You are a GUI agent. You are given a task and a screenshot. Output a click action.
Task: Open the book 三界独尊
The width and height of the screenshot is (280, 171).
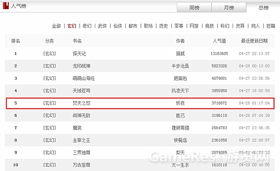[81, 152]
